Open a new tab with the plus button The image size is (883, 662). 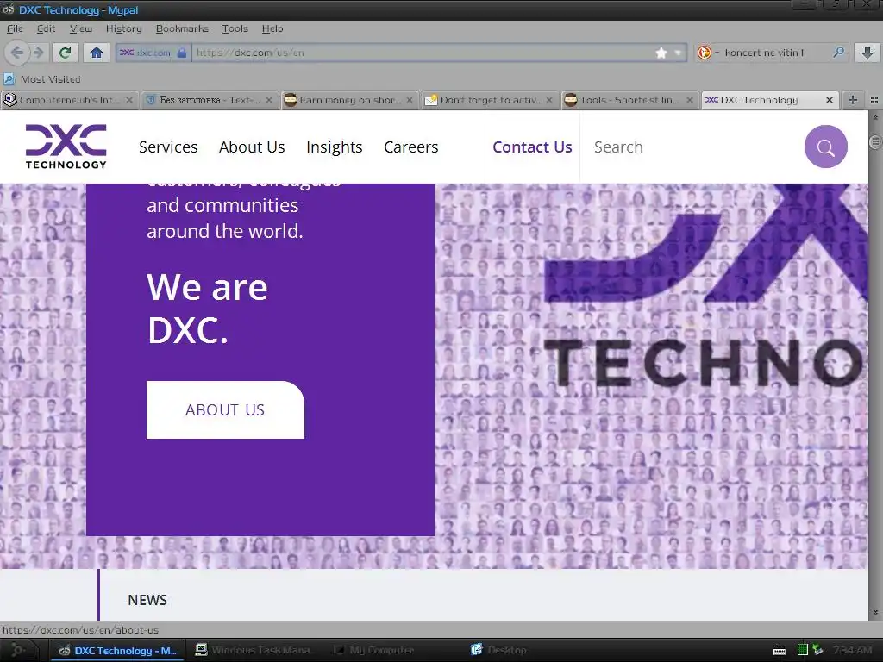tap(853, 100)
